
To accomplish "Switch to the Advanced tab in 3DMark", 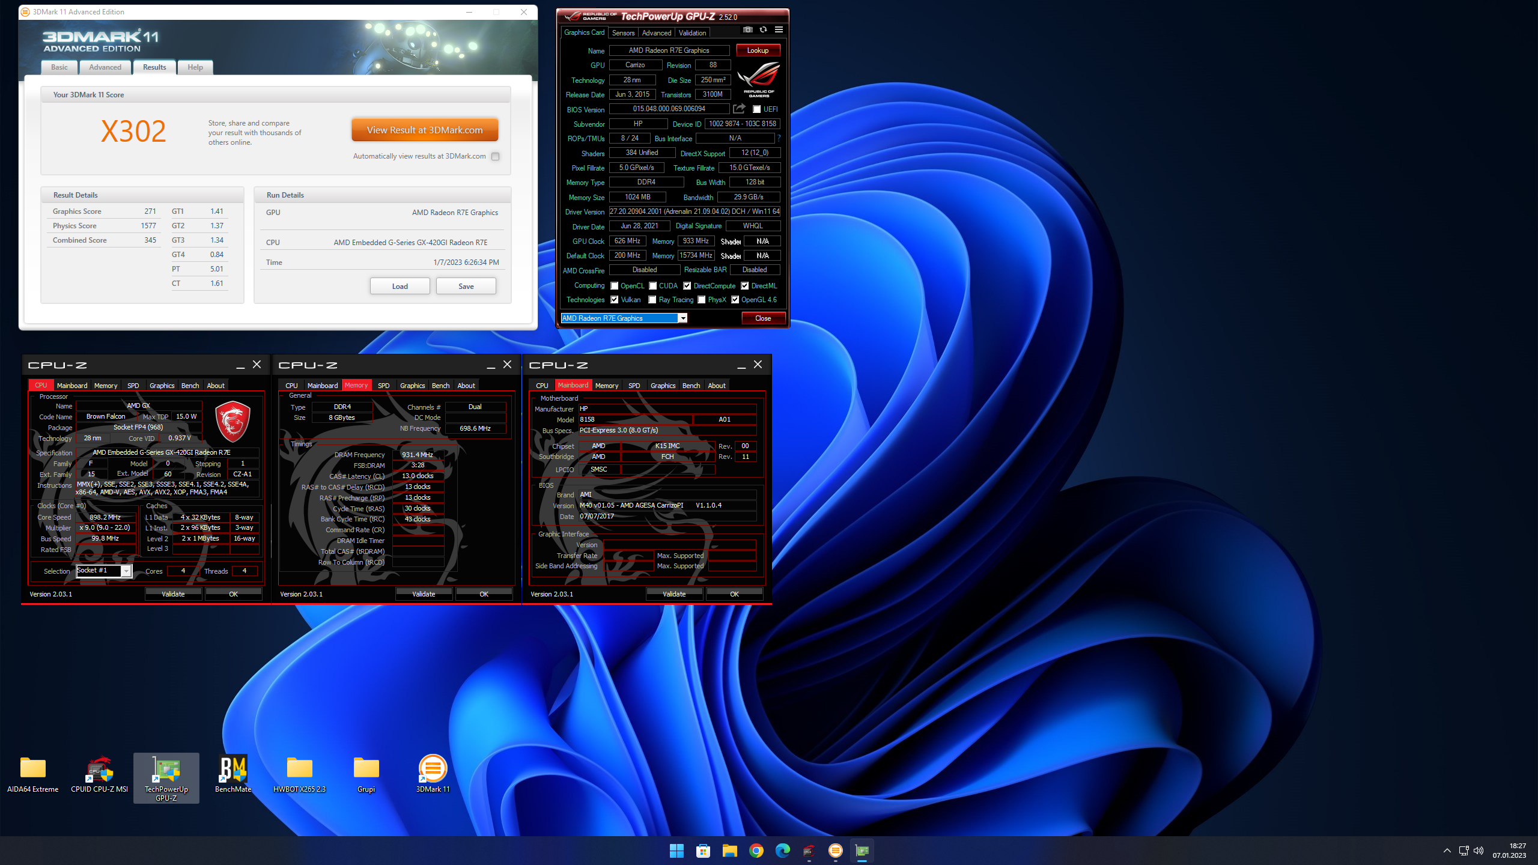I will (x=105, y=67).
